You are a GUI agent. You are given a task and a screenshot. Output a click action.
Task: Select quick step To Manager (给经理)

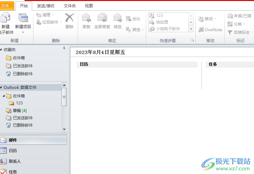pos(169,22)
